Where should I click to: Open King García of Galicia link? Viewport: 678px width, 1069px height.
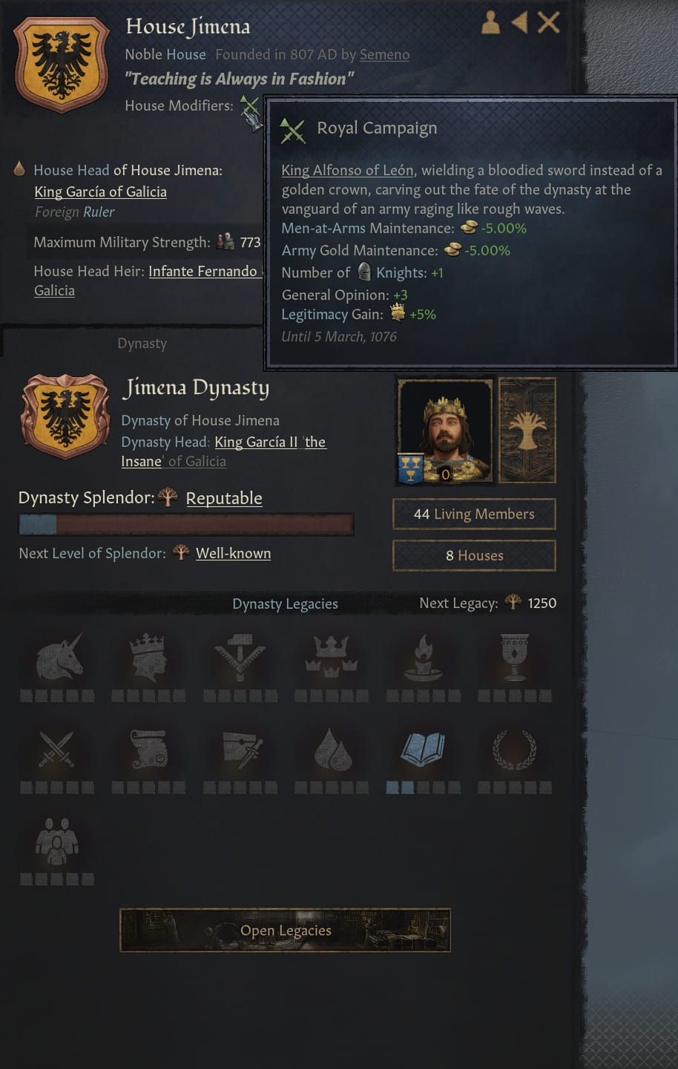(x=100, y=192)
